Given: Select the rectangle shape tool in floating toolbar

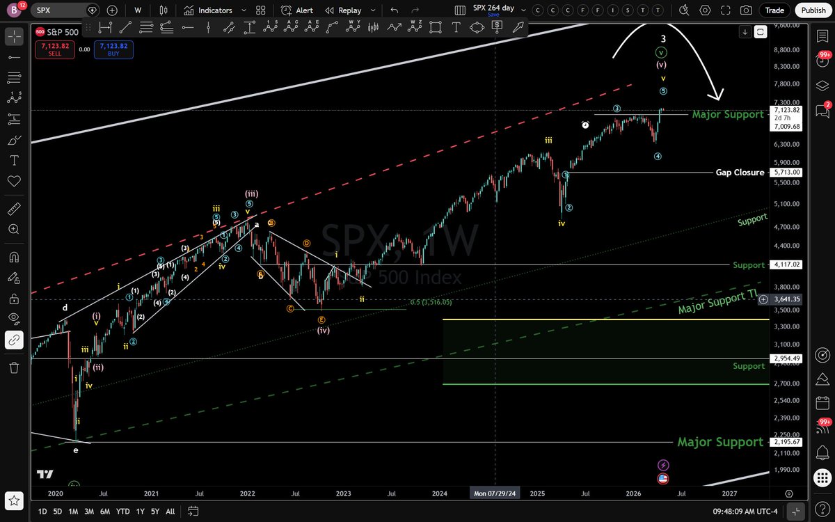Looking at the screenshot, I should tap(434, 28).
